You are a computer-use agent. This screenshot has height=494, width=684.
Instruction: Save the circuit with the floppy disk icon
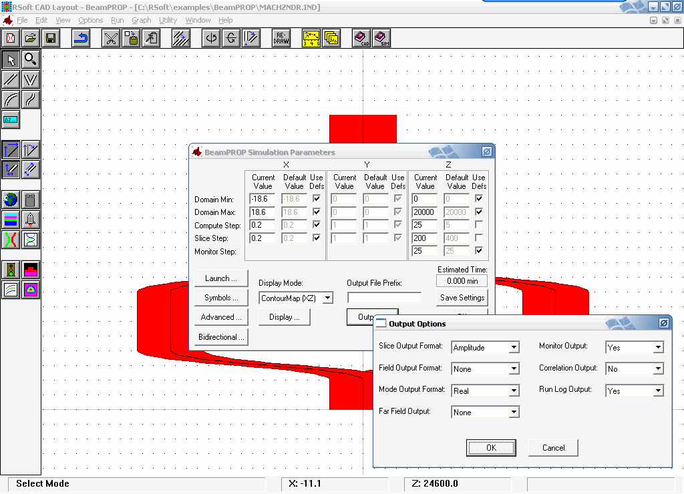[x=51, y=38]
